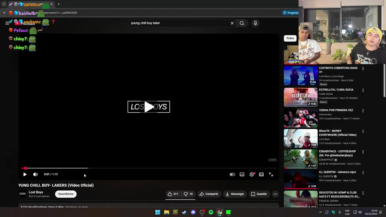The width and height of the screenshot is (386, 217).
Task: Click the channel name 'lolomorales'
Action: click(x=325, y=115)
